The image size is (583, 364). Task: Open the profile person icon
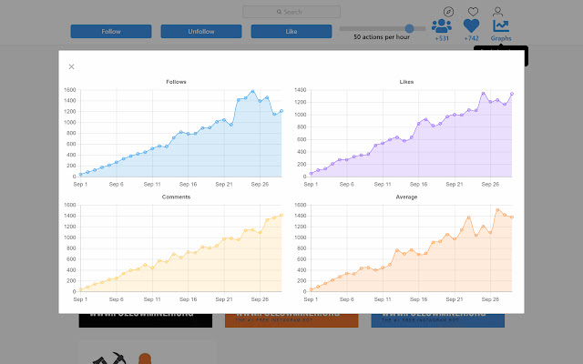497,12
